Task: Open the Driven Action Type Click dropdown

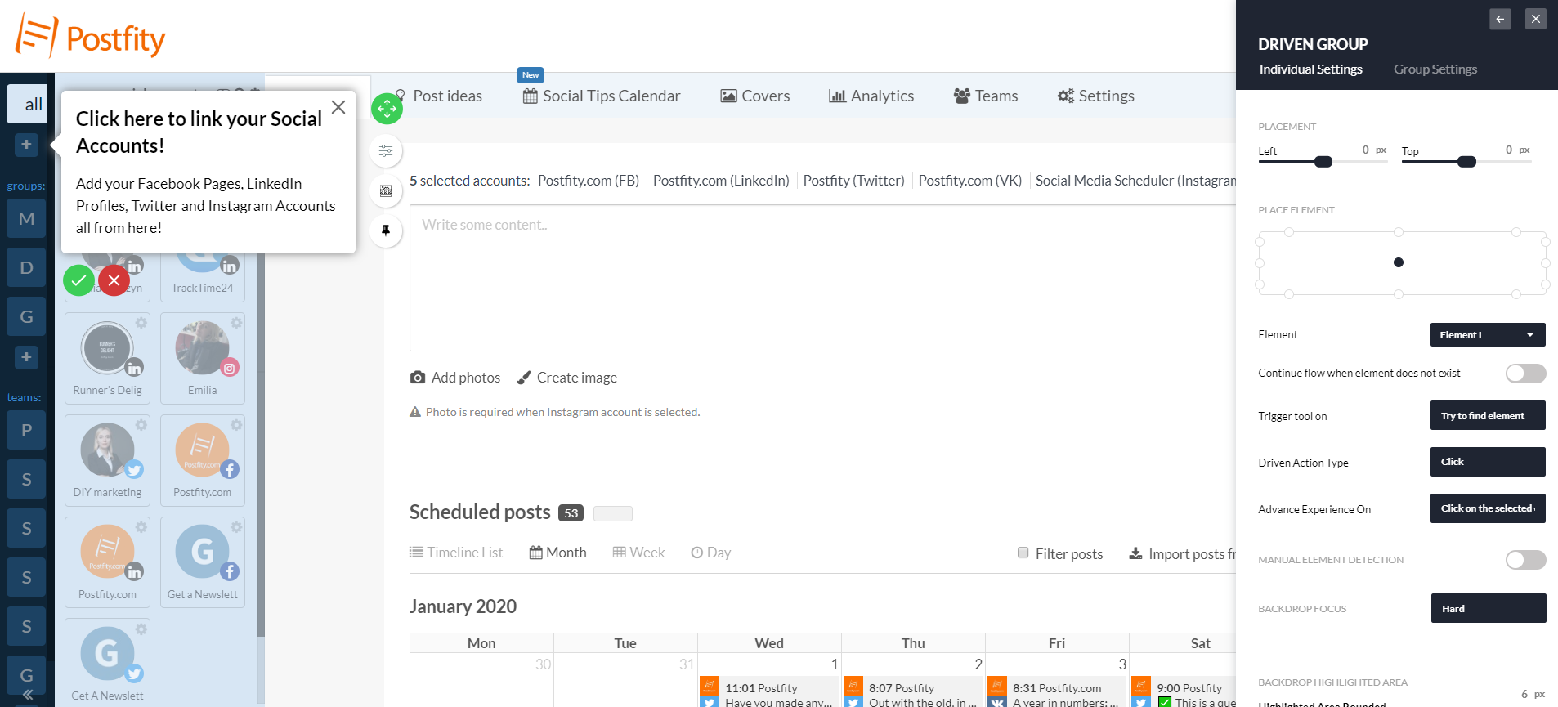Action: click(1488, 462)
